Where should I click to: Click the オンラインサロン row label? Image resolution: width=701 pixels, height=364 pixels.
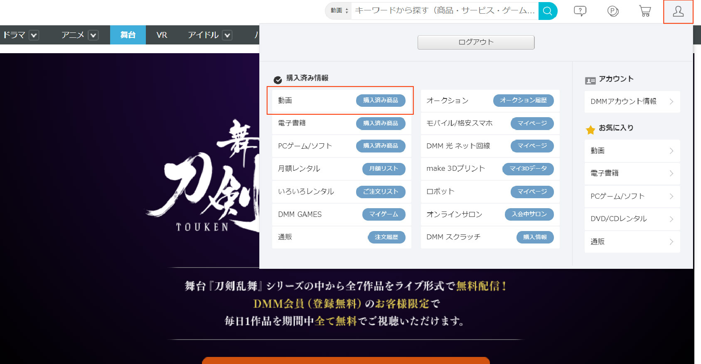point(454,214)
